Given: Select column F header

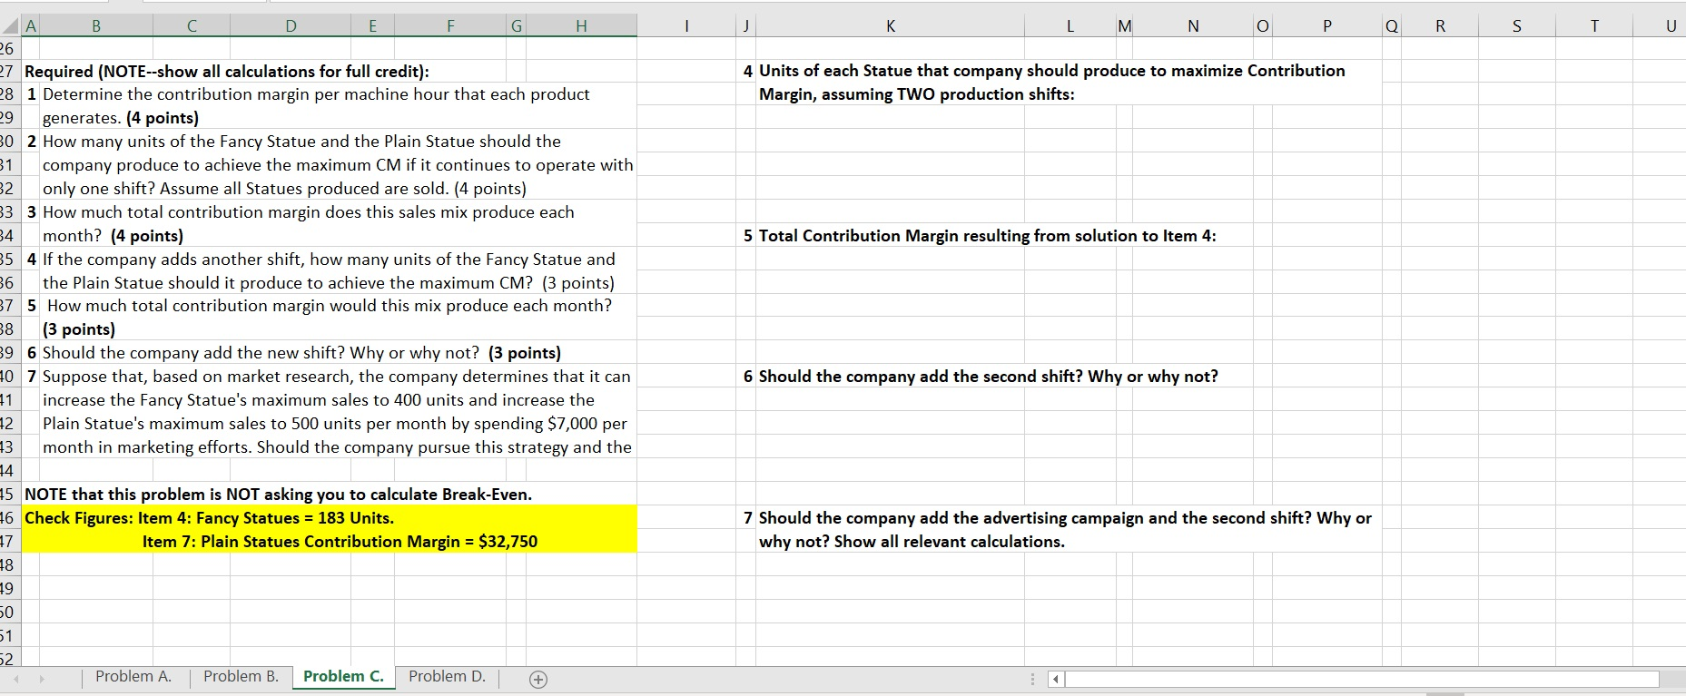Looking at the screenshot, I should point(450,26).
